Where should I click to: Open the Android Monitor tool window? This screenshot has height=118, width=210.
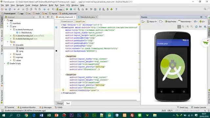pos(27,107)
